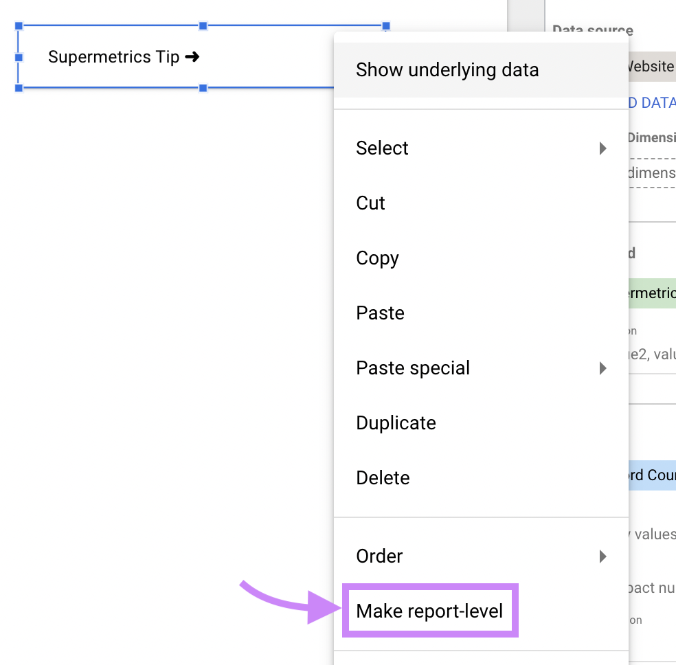The height and width of the screenshot is (665, 676).
Task: Select the Supermetrics Tip text element
Action: [x=124, y=57]
